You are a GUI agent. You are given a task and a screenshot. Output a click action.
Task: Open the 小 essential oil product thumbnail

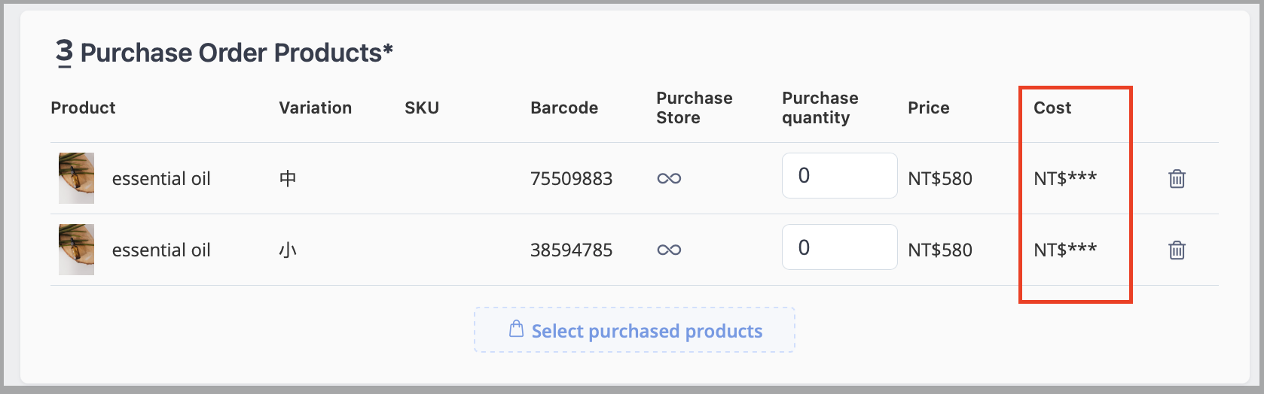point(77,250)
